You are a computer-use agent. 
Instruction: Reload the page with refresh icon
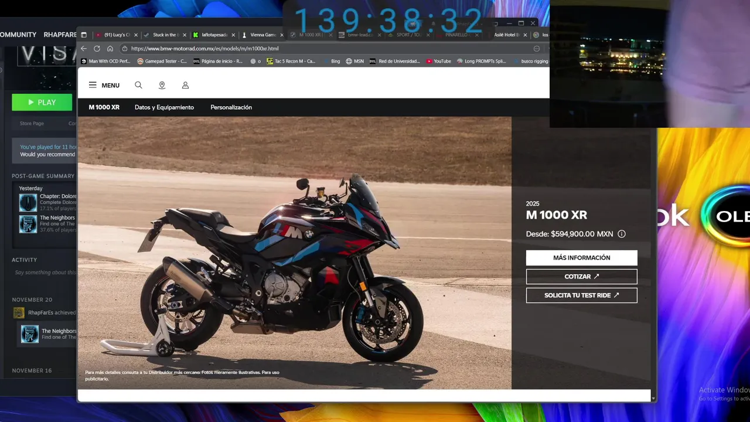click(x=97, y=49)
